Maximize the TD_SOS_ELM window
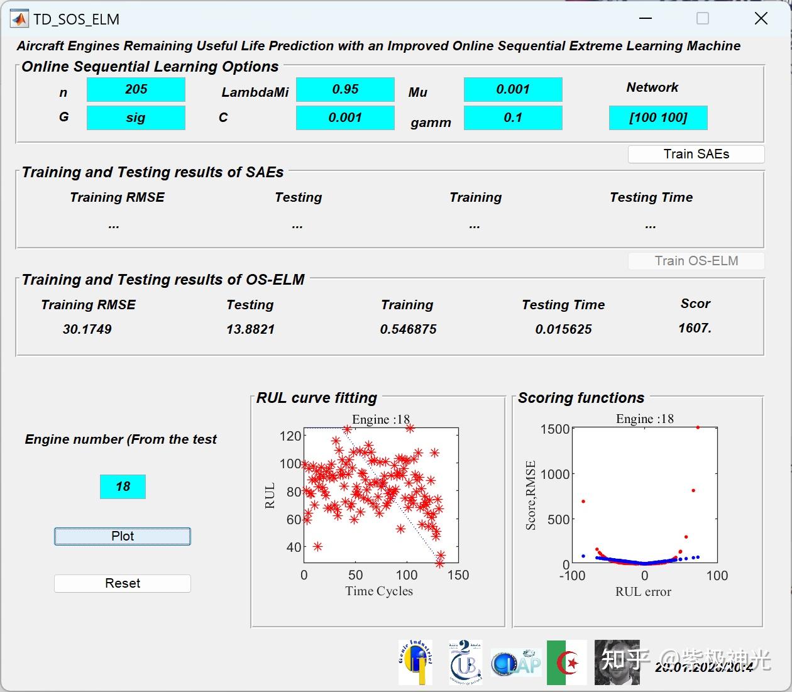 point(703,19)
